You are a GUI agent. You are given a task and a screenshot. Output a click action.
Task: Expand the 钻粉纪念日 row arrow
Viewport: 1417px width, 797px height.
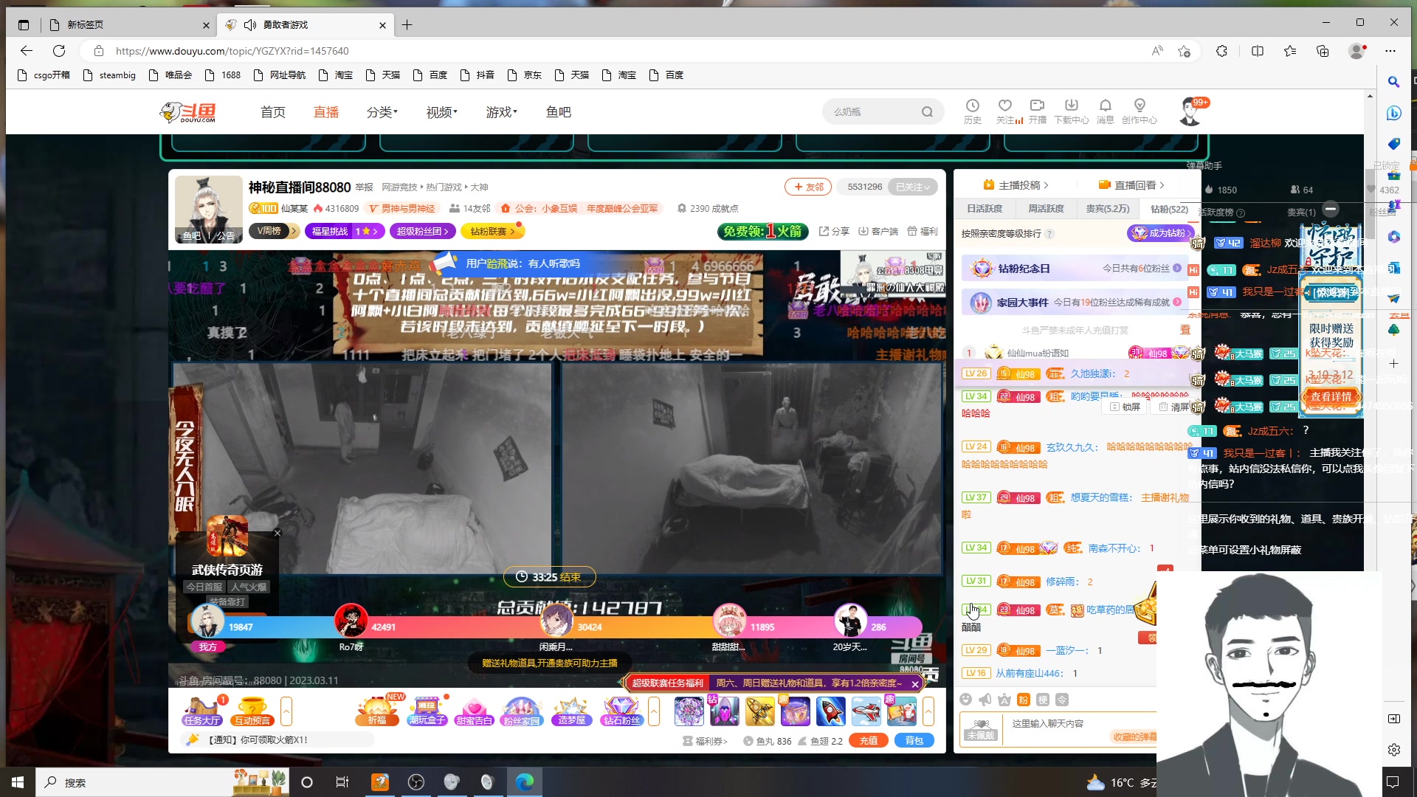[x=1177, y=269]
